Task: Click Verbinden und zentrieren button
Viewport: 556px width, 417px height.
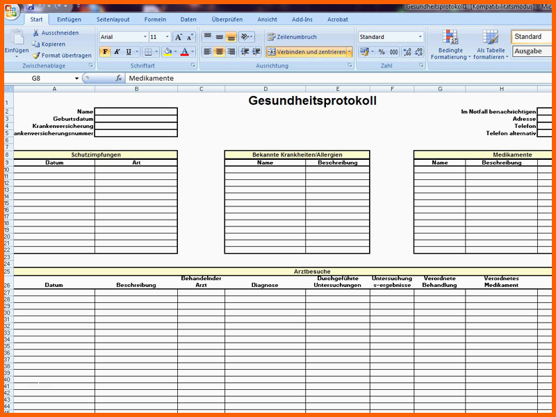Action: 306,51
